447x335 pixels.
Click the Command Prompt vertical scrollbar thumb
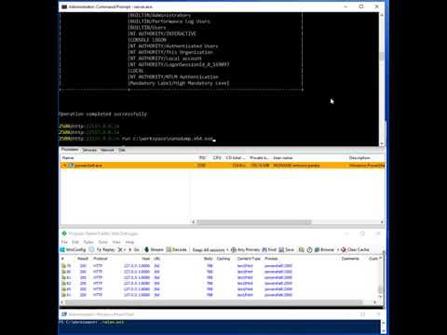[382, 56]
